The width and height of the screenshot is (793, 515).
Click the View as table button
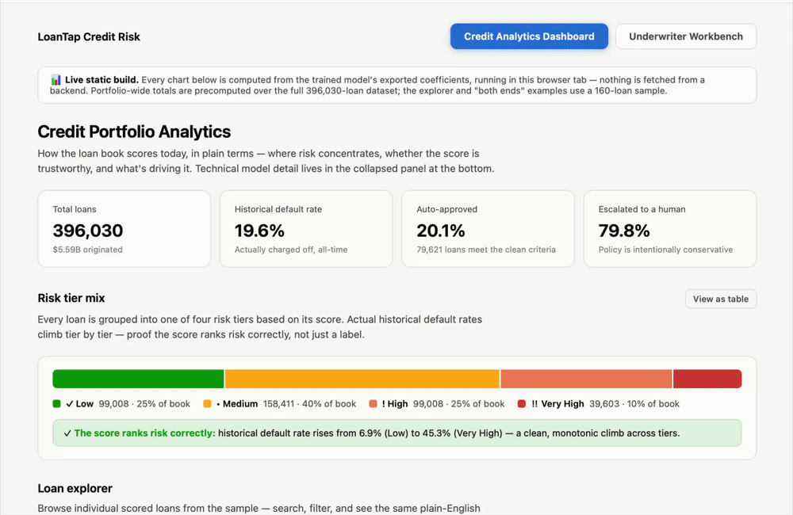(721, 299)
